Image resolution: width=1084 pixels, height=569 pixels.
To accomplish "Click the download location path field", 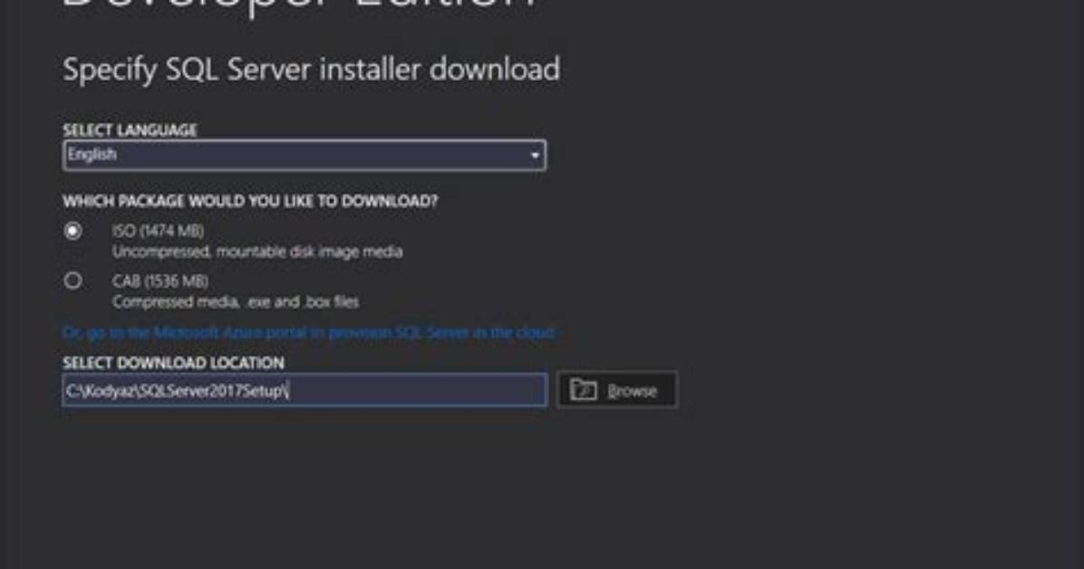I will tap(305, 391).
